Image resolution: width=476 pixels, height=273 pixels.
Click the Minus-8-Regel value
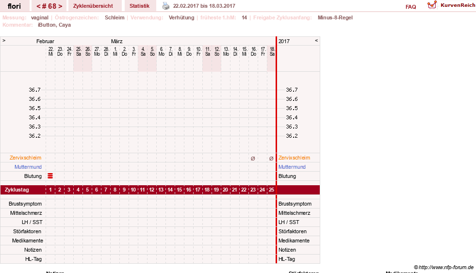click(x=335, y=17)
